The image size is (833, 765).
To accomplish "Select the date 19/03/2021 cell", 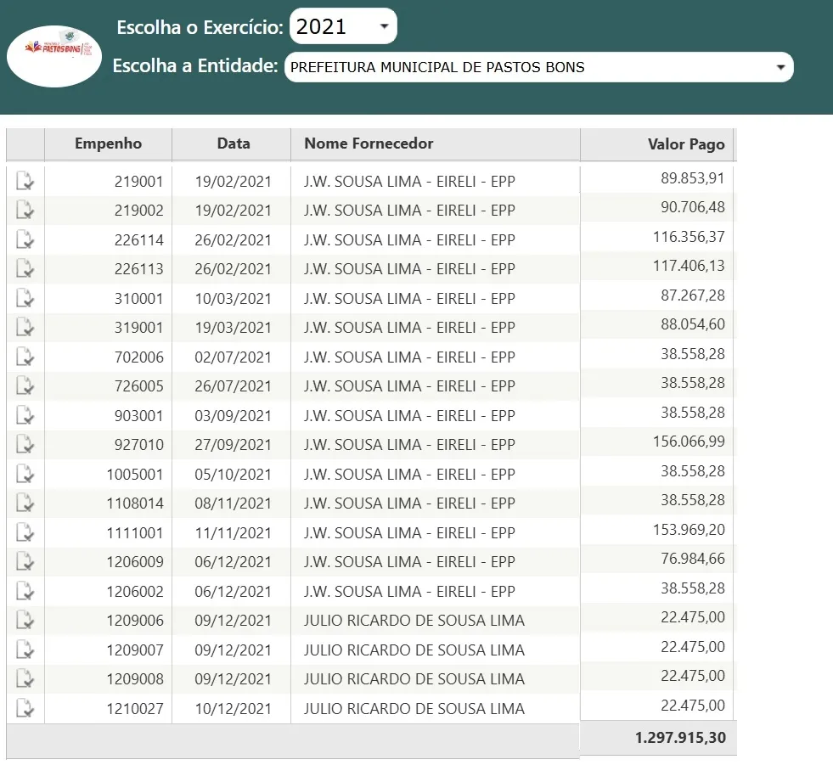I will click(x=233, y=328).
